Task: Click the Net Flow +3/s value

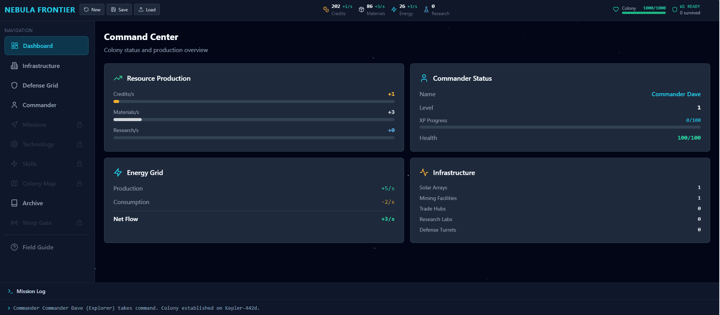Action: [388, 219]
